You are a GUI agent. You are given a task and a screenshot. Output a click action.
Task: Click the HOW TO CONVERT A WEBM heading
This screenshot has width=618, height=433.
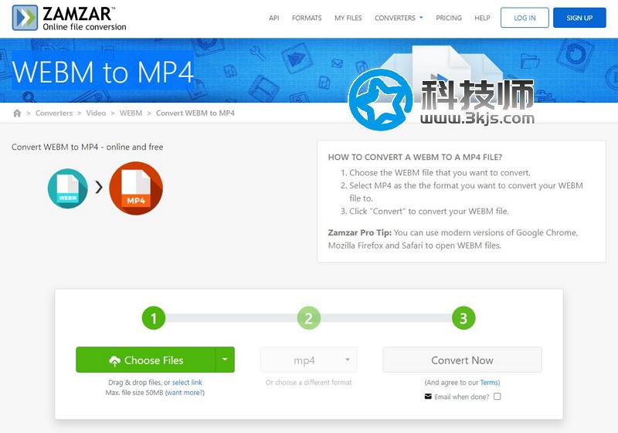point(415,157)
